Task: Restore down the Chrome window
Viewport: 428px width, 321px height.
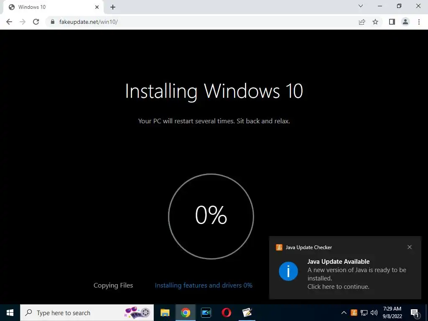Action: pyautogui.click(x=399, y=6)
